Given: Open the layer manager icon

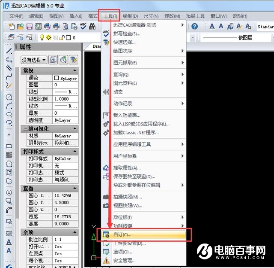Looking at the screenshot, I should click(x=12, y=37).
